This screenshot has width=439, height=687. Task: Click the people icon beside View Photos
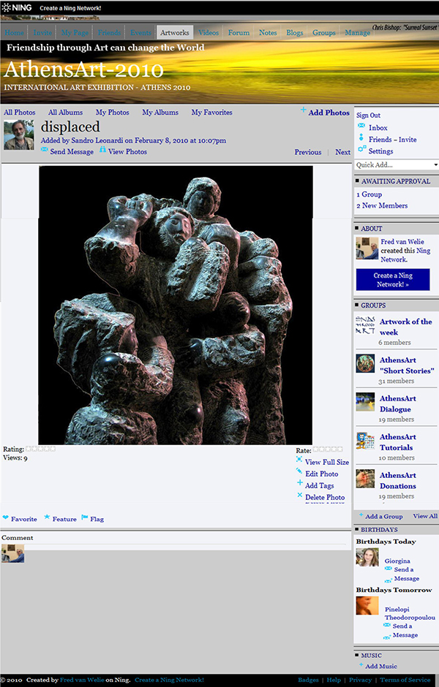[x=102, y=150]
